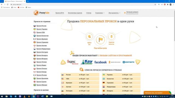This screenshot has width=175, height=98.
Task: Open Прокси Казахстан link
Action: click(x=42, y=36)
